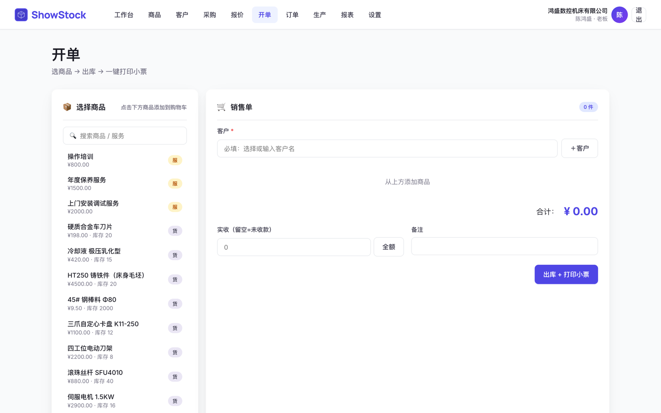Viewport: 661px width, 413px height.
Task: Click the 实收 amount input field
Action: [294, 247]
